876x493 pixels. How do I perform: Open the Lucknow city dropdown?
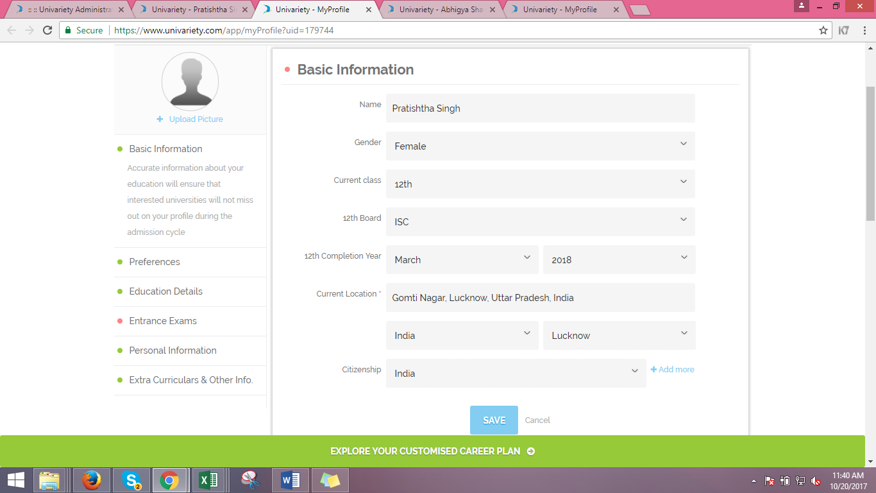tap(619, 336)
